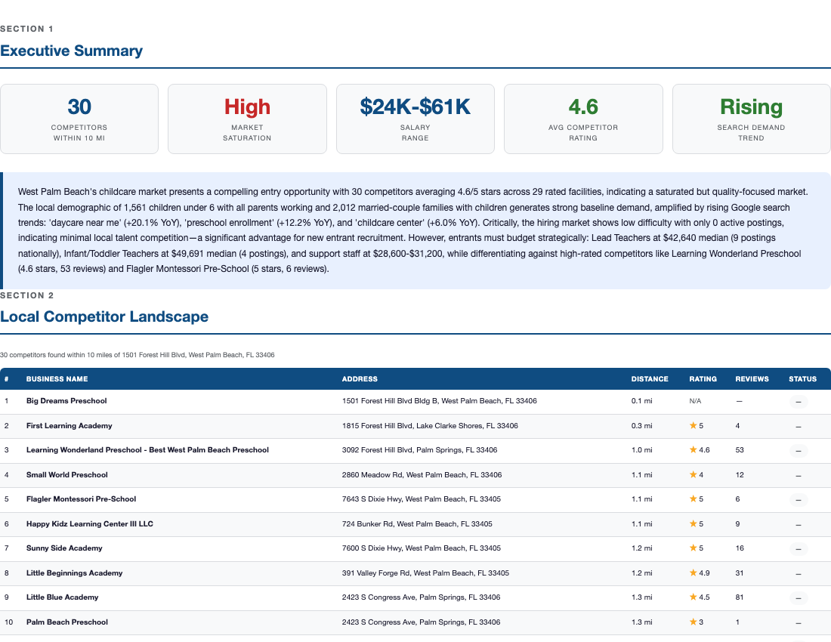Click the star icon in Palm Beach Preschool row

coord(693,622)
